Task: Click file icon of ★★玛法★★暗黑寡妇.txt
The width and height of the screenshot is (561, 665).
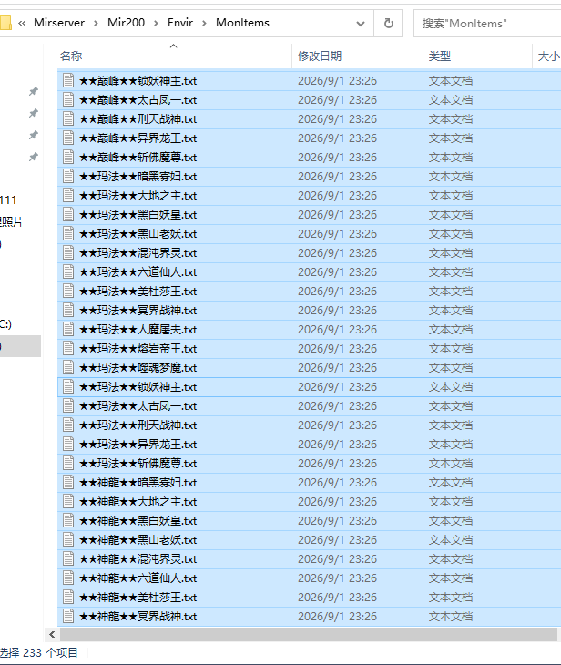Action: click(x=68, y=176)
